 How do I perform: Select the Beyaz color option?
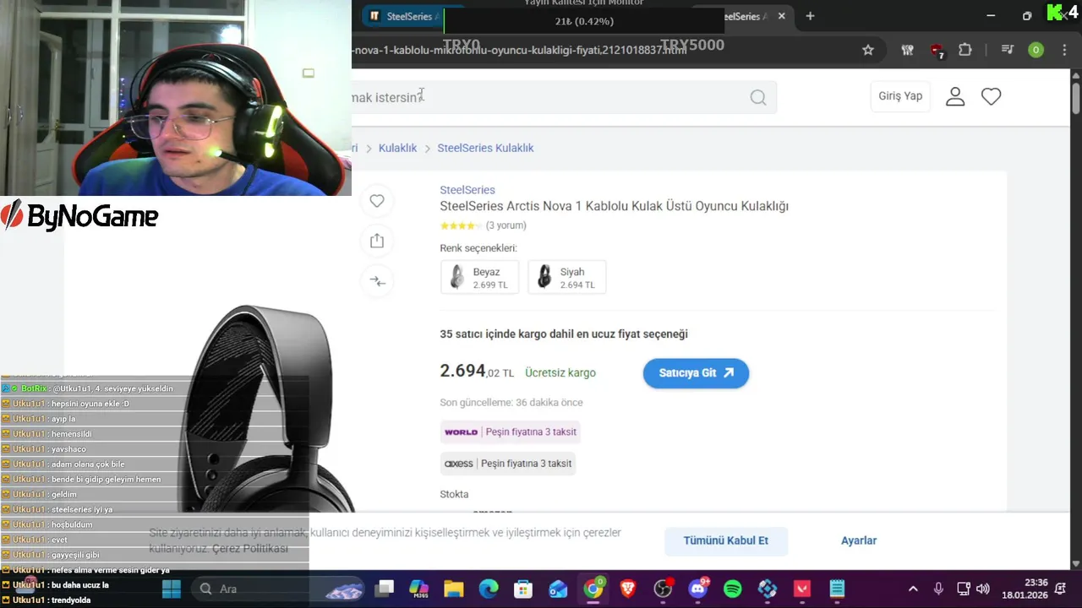pos(479,277)
